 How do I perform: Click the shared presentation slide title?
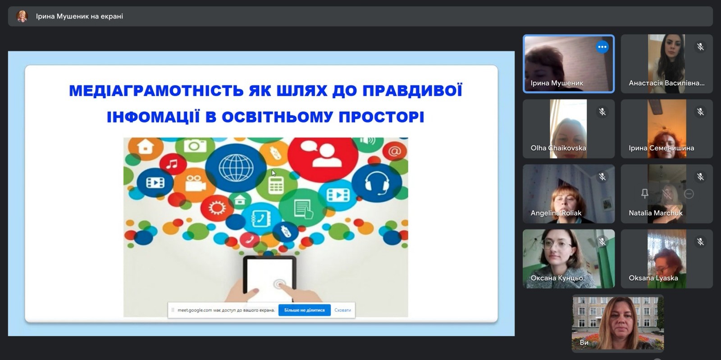click(265, 103)
